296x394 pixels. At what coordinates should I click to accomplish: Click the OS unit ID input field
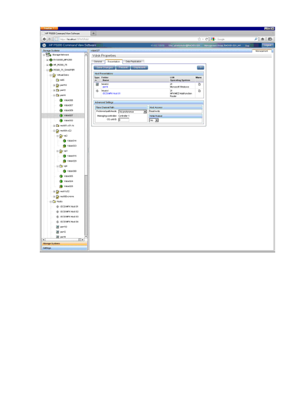(123, 119)
